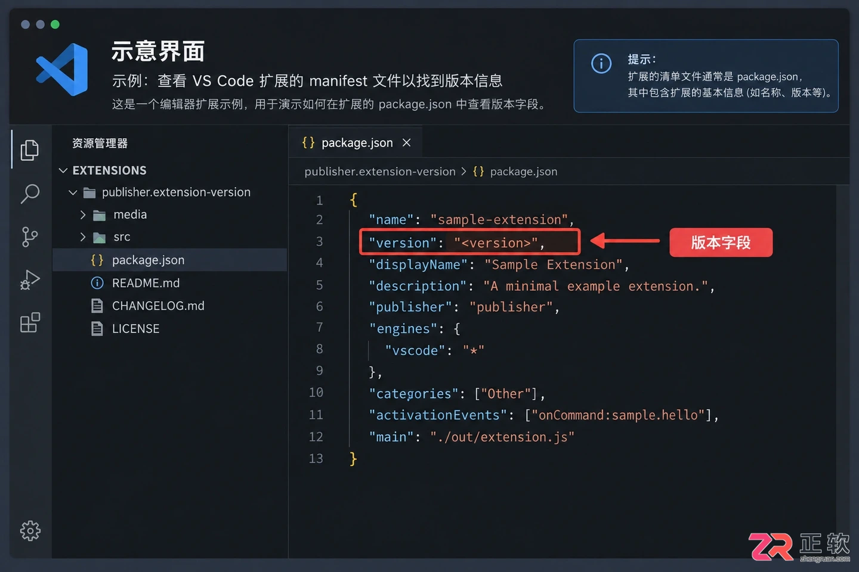Image resolution: width=859 pixels, height=572 pixels.
Task: Click the braces icon in the breadcrumb
Action: (478, 171)
